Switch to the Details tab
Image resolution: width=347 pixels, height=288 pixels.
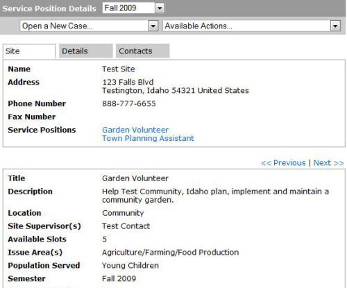coord(86,51)
